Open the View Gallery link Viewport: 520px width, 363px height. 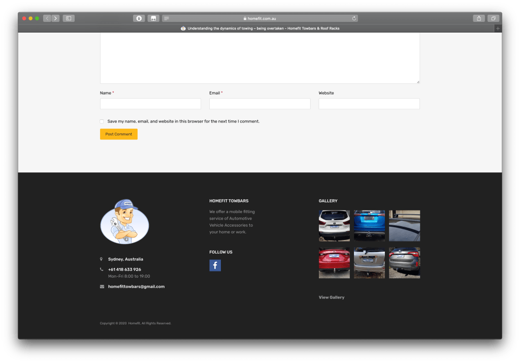tap(331, 297)
